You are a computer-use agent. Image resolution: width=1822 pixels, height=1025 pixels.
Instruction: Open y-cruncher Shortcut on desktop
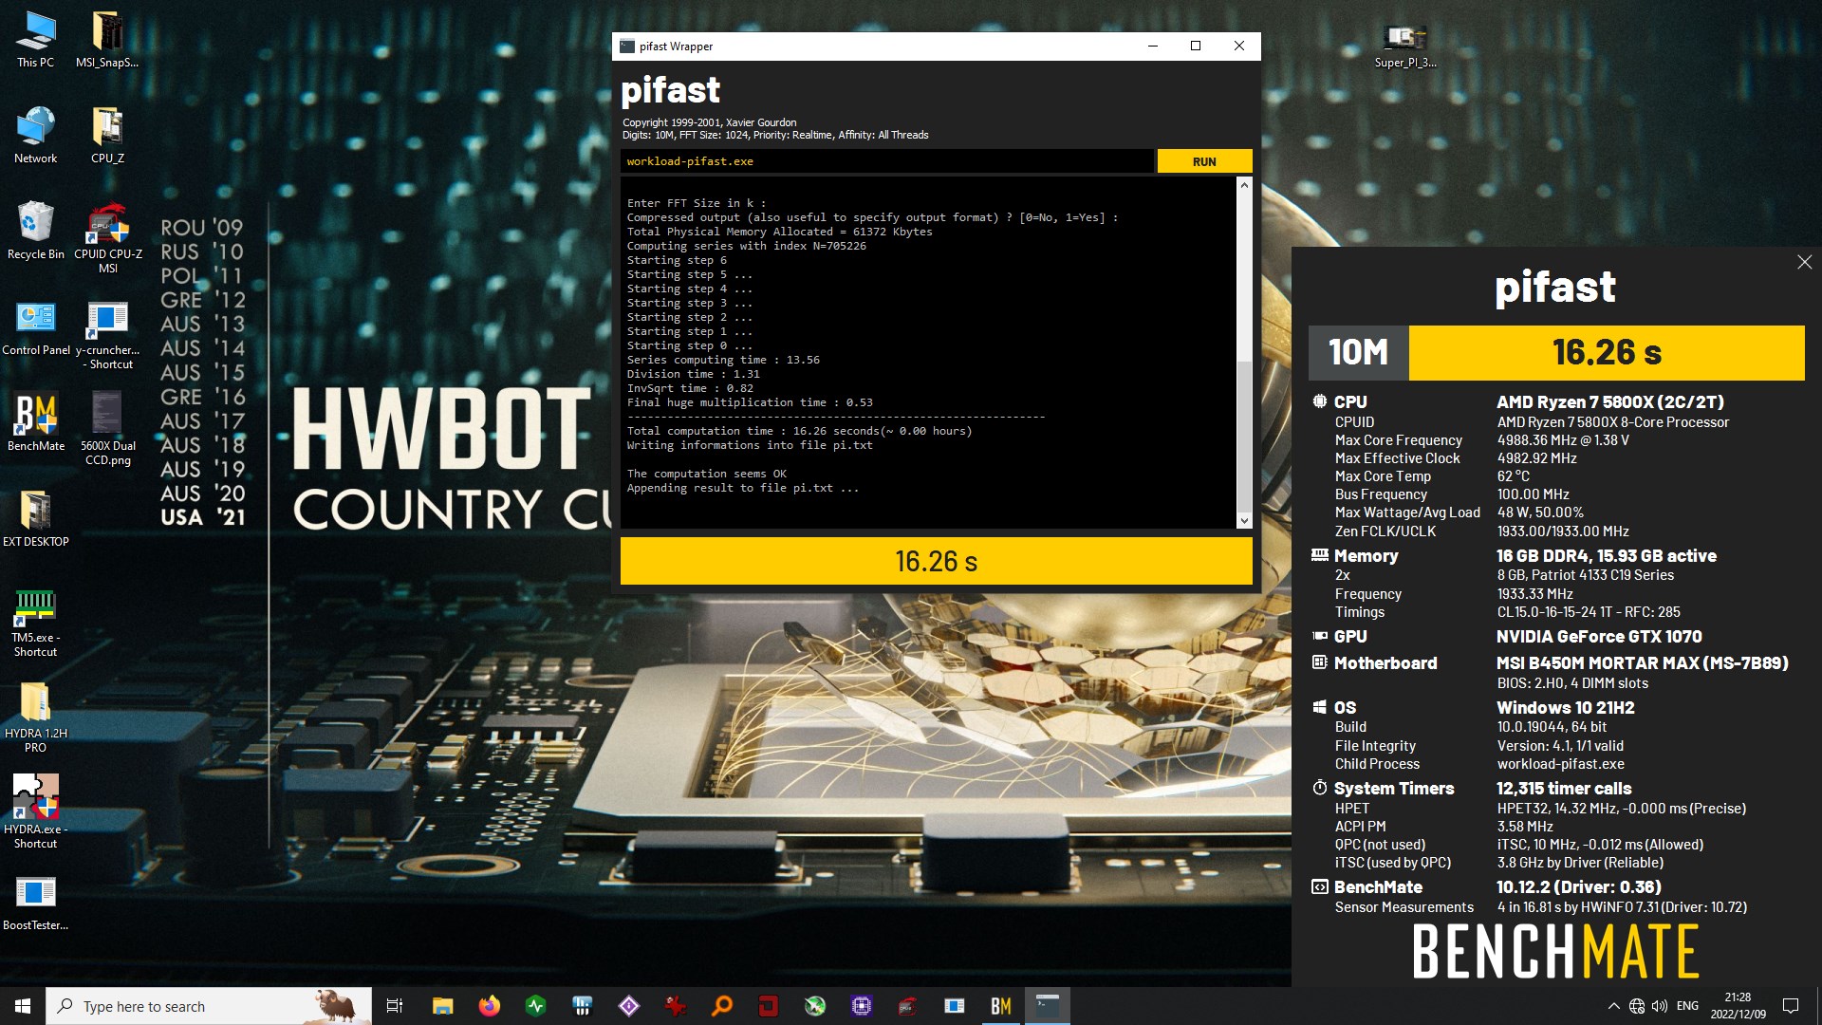[107, 334]
